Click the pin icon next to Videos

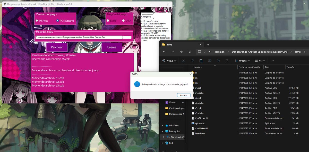183,102
